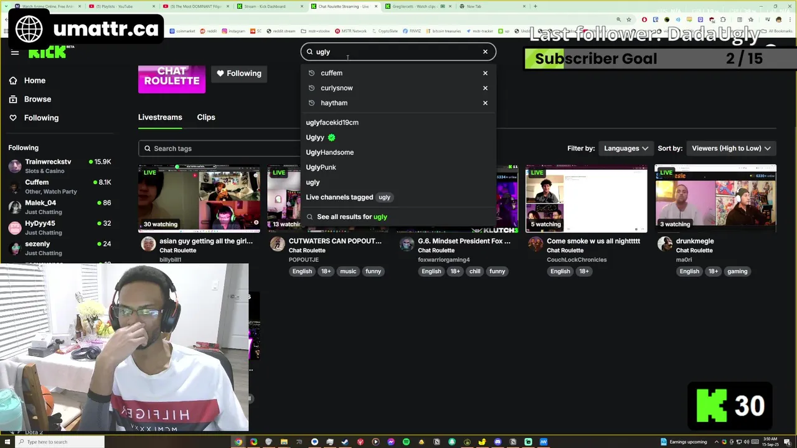Open the instagram bookmark
The width and height of the screenshot is (797, 448).
pos(233,30)
